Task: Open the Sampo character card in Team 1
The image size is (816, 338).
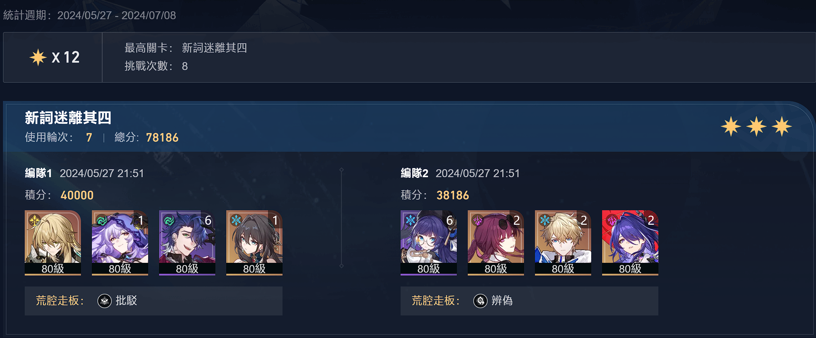Action: point(187,243)
